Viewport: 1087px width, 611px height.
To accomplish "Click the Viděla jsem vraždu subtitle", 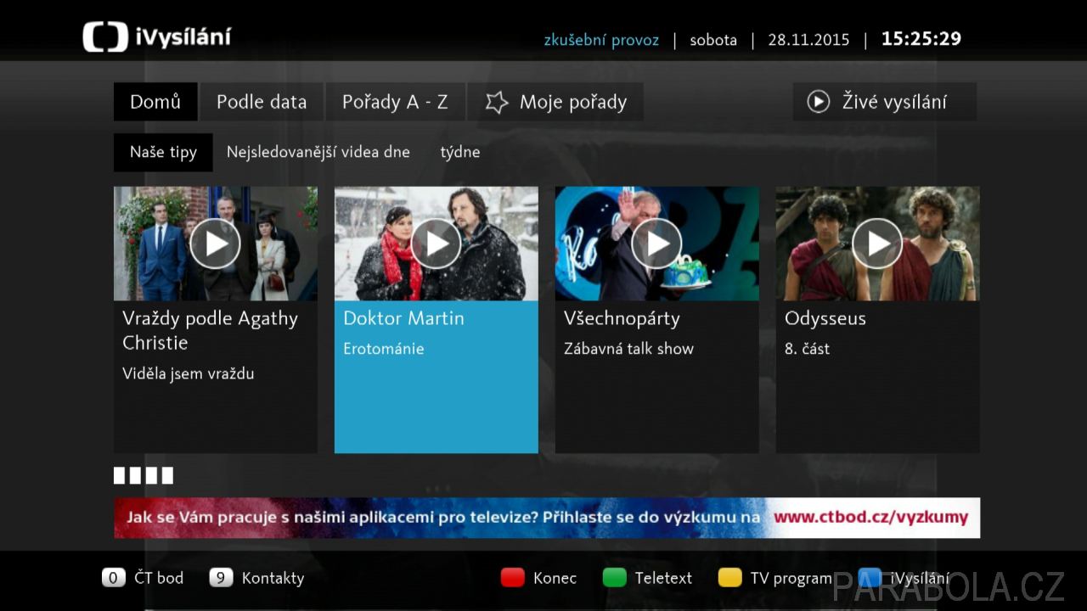I will (x=189, y=373).
